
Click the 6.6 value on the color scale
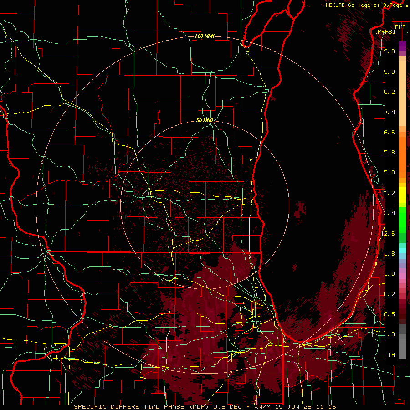(389, 132)
